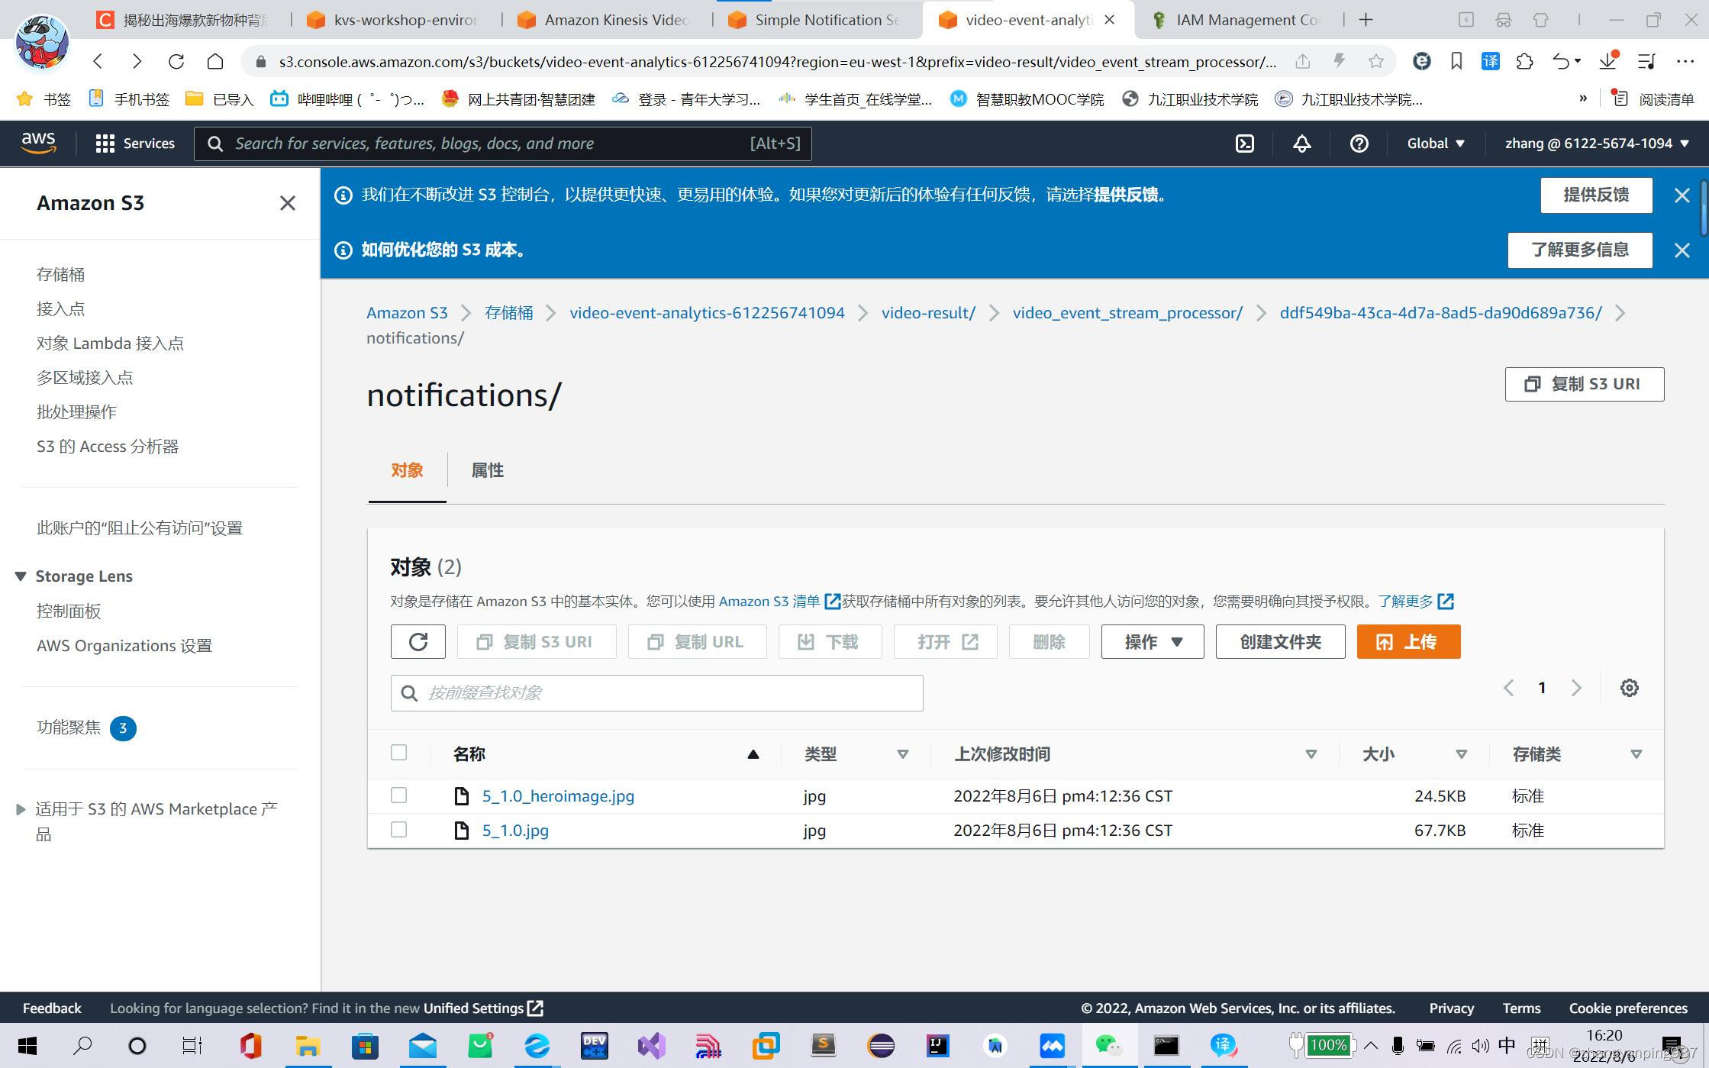Open the 5_1.0_heroimage.jpg file link
The width and height of the screenshot is (1709, 1068).
pos(558,795)
